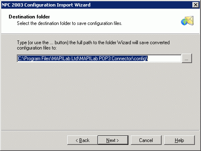Click inside the destination path text field
The image size is (201, 151).
99,59
